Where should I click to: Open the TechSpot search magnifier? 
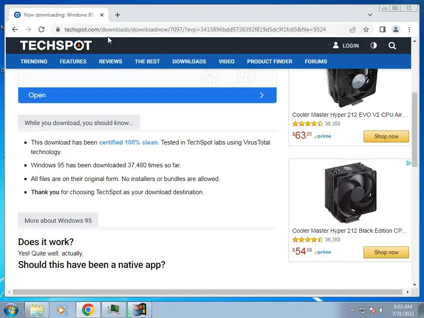392,46
